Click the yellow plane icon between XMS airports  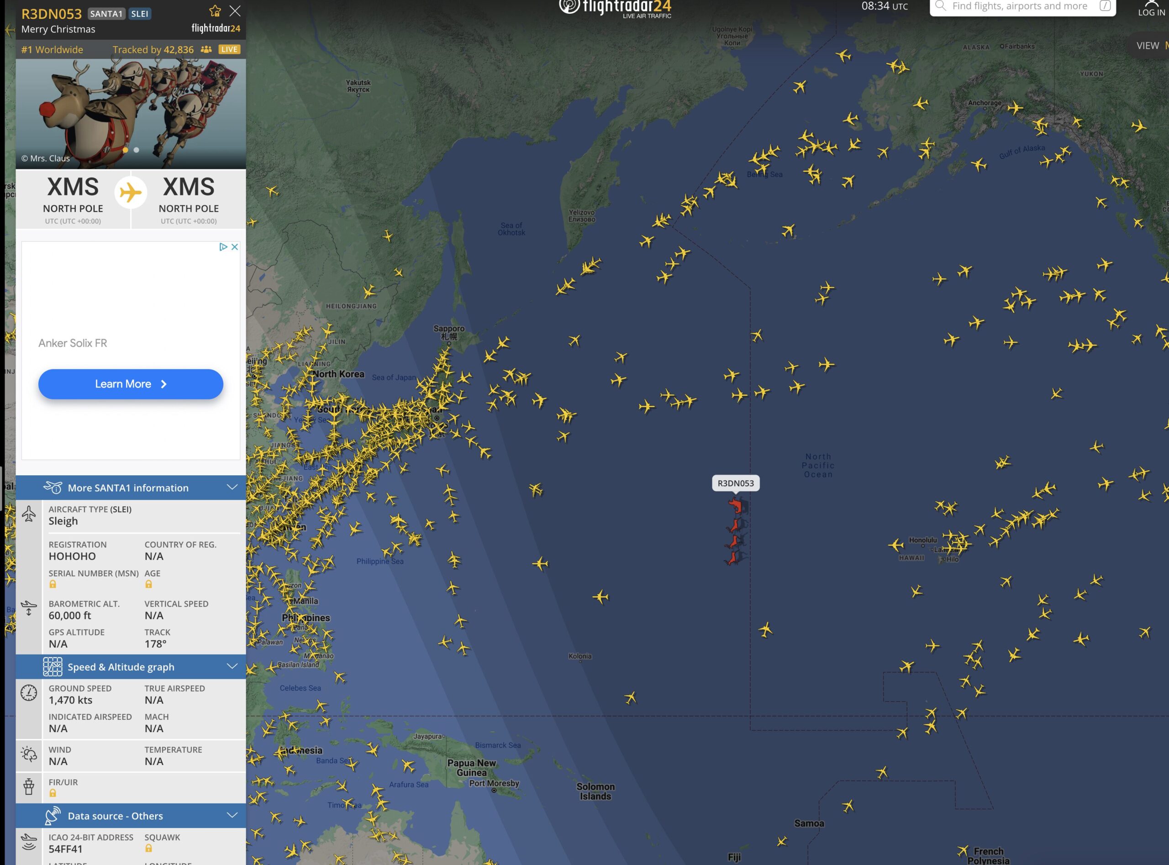tap(131, 193)
